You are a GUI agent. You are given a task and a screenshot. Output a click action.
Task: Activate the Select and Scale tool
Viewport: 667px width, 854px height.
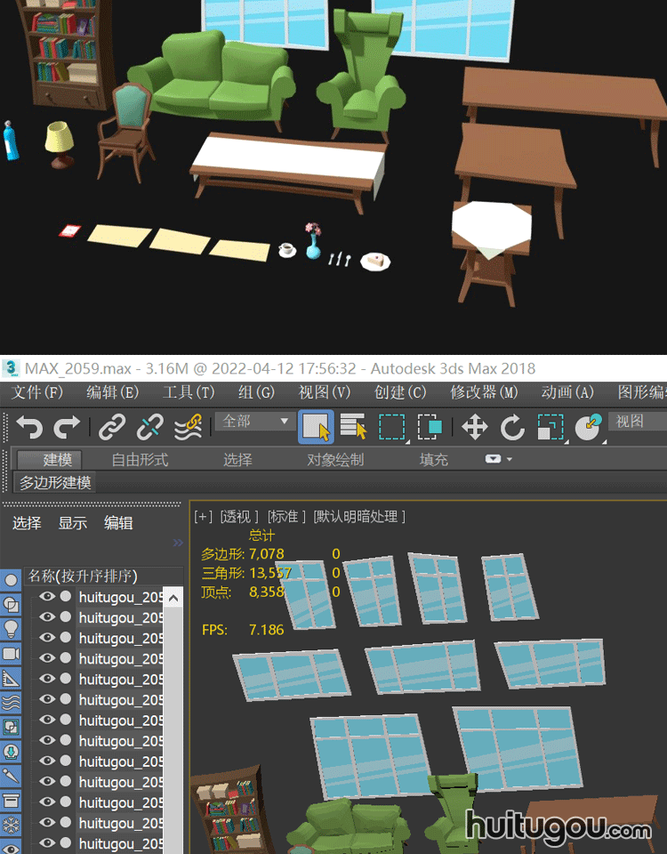550,427
